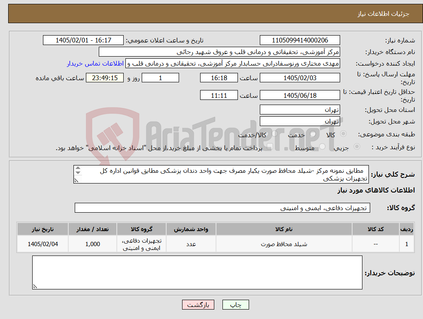The image size is (423, 319).
Task: Open اطلاعات تماس خریدار link
Action: tap(95, 63)
